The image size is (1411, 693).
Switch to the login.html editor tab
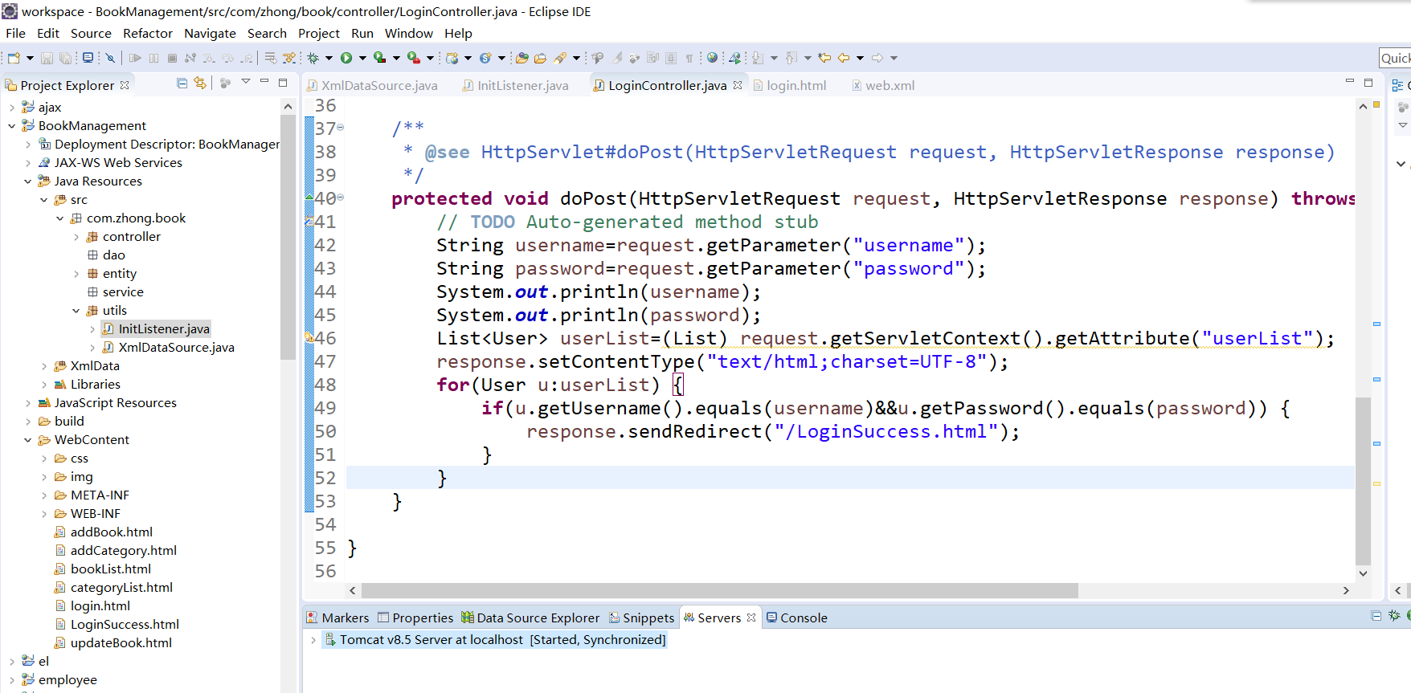789,85
